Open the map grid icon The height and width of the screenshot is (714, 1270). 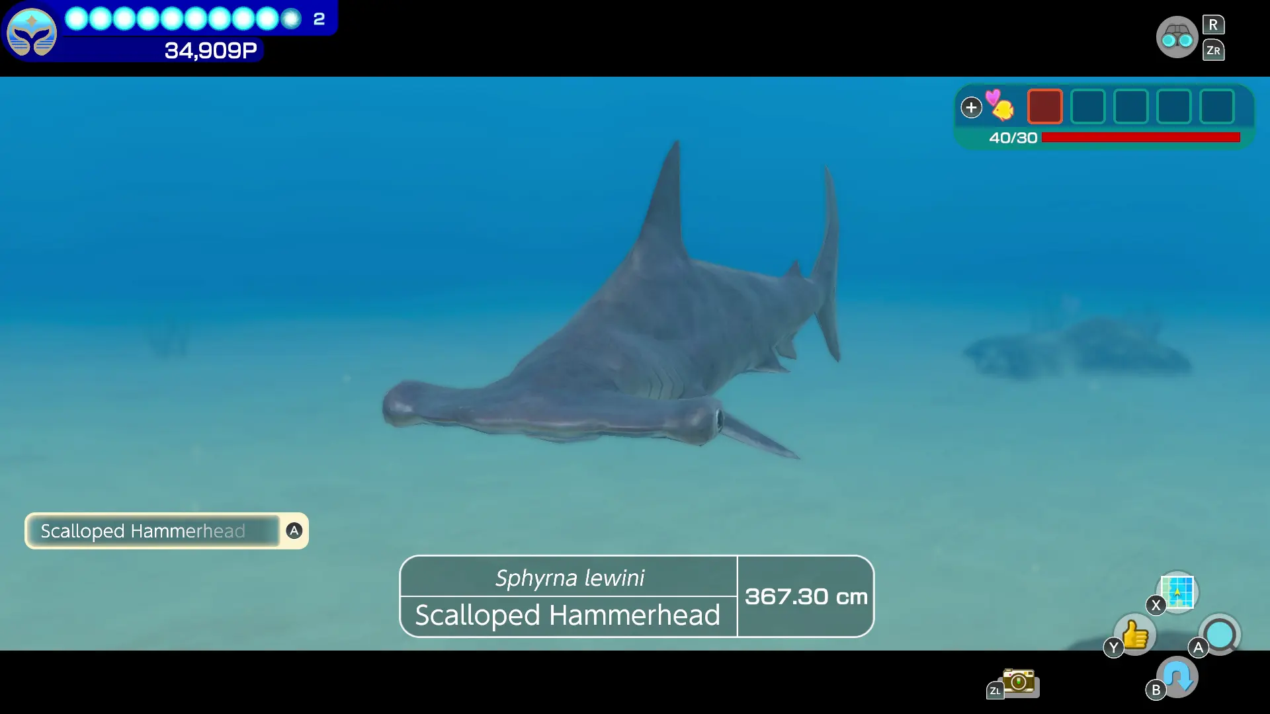(x=1177, y=591)
